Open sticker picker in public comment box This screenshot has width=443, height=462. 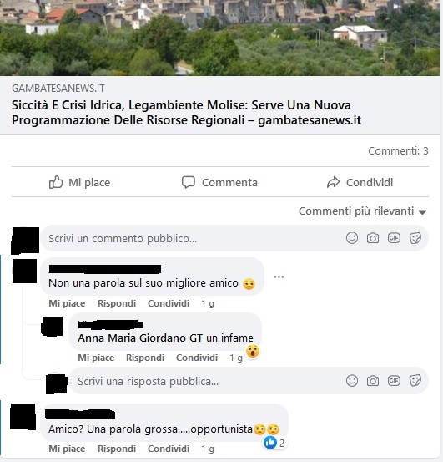click(415, 238)
